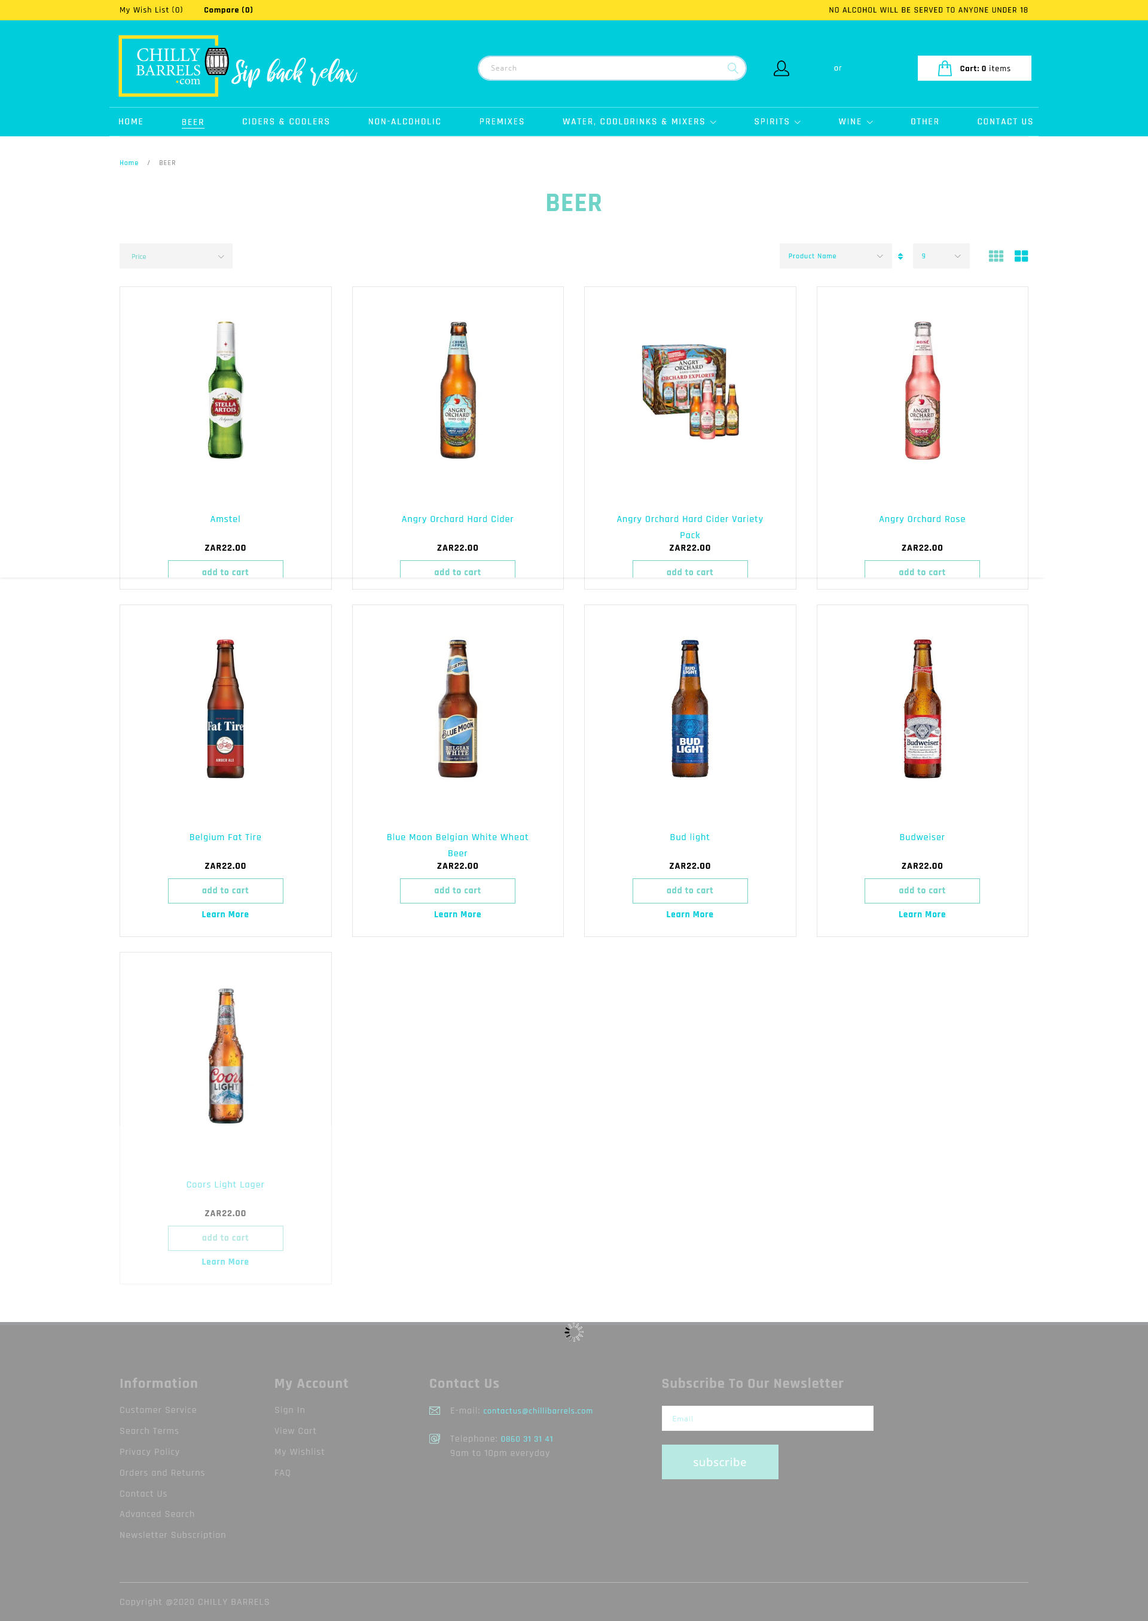Image resolution: width=1148 pixels, height=1621 pixels.
Task: Open Ciders & Coolers category
Action: [x=286, y=121]
